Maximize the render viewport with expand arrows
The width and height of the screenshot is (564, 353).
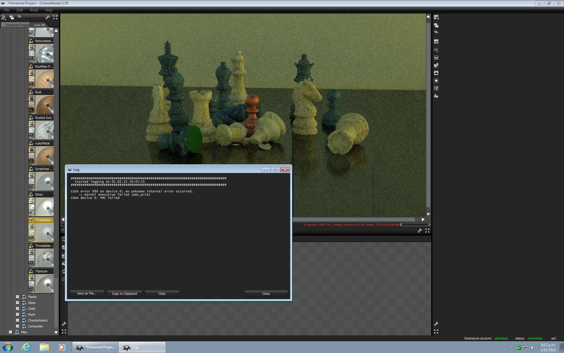[427, 231]
